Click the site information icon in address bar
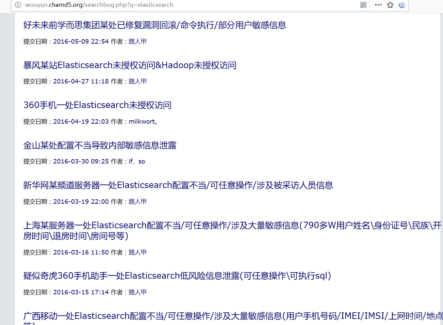443x325 pixels. point(18,5)
